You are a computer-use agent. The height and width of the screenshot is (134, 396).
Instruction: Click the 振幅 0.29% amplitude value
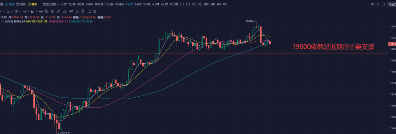104,18
